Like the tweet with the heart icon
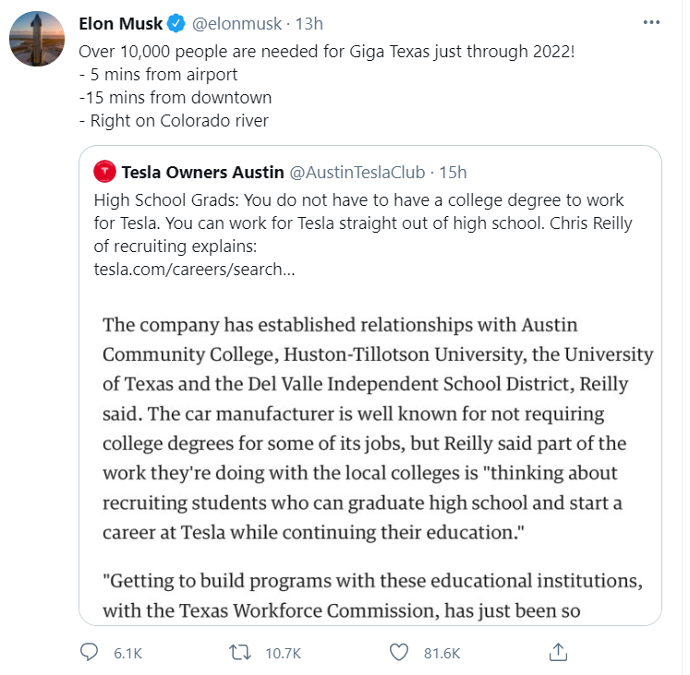 [398, 653]
